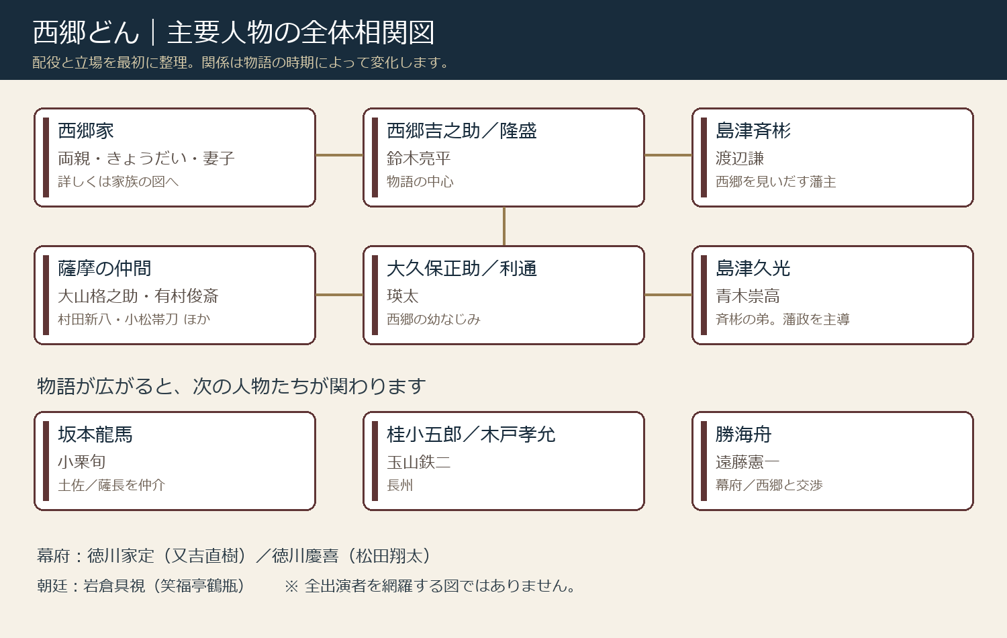Click the 朝廷：岩倉具視（笑福亭鶴瓶） line
The height and width of the screenshot is (638, 1007).
142,586
